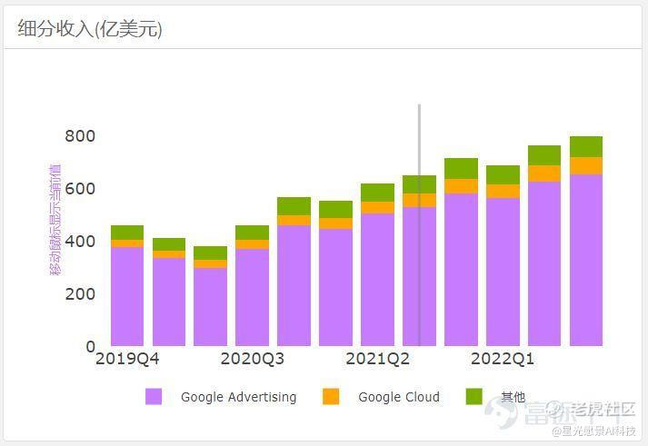Image resolution: width=648 pixels, height=446 pixels.
Task: Select 2022Q1 bar's orange Cloud segment
Action: coord(503,192)
